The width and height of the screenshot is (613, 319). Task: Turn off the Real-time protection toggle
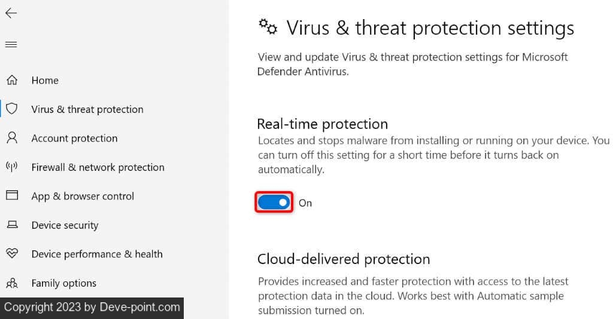point(274,203)
